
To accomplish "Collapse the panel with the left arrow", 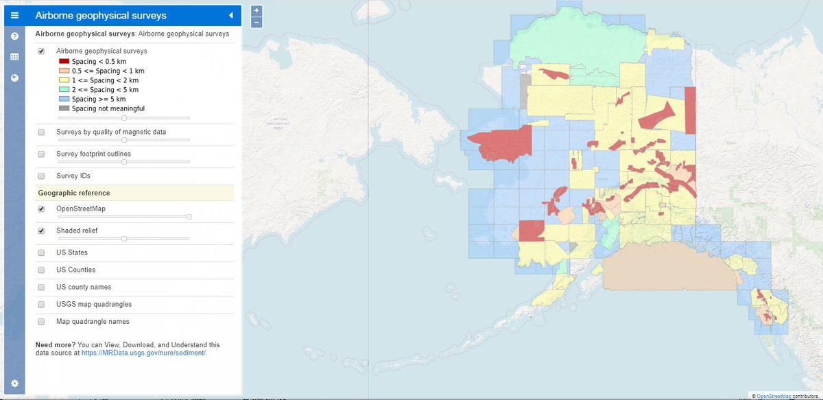I will 231,15.
